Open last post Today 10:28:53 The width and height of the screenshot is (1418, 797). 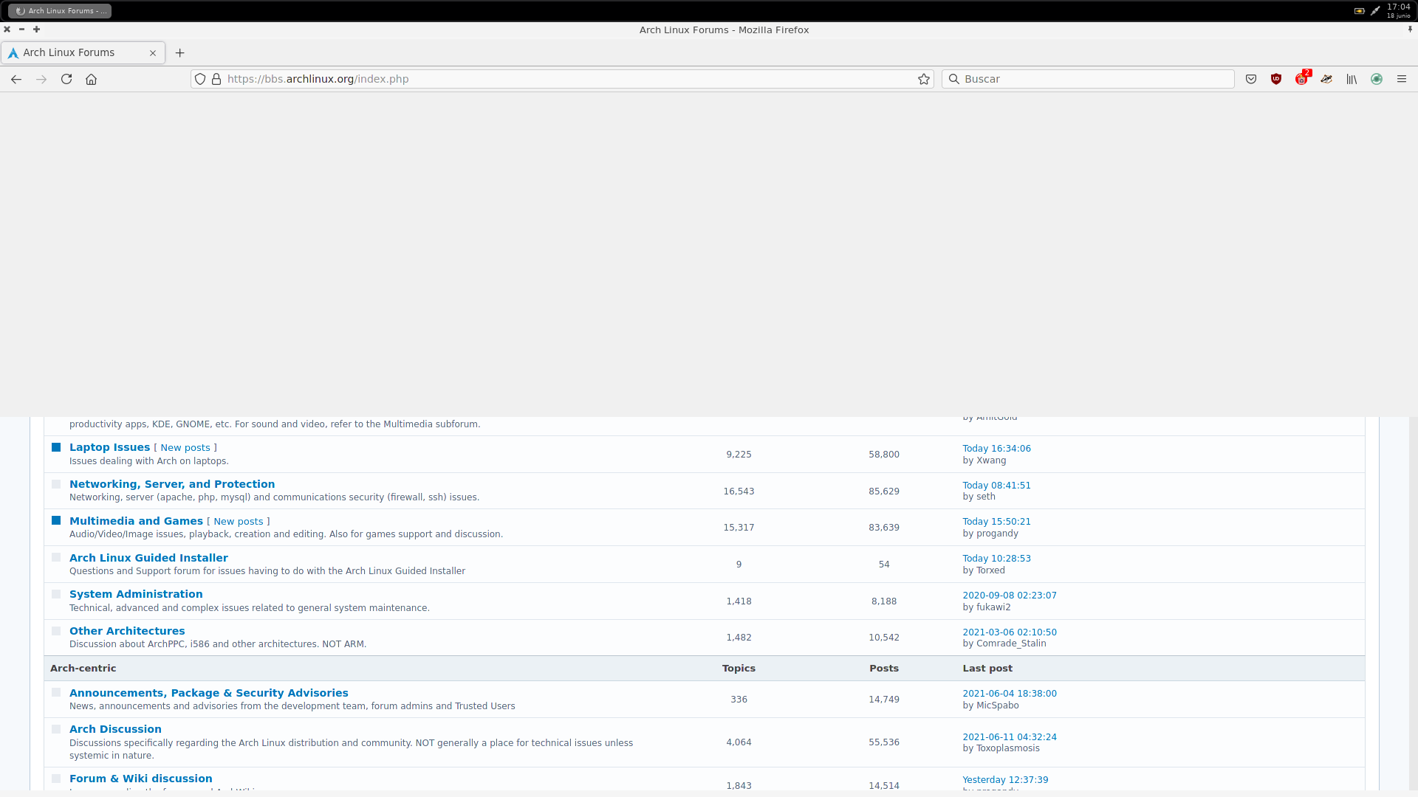[x=996, y=559]
